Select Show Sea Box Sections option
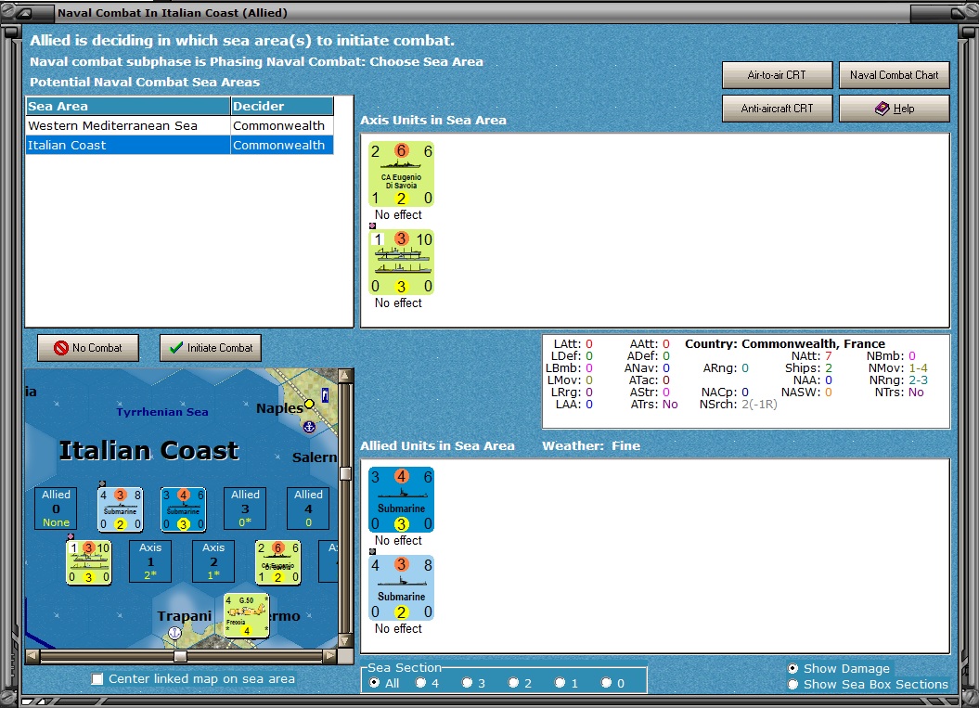The image size is (979, 708). click(x=792, y=684)
